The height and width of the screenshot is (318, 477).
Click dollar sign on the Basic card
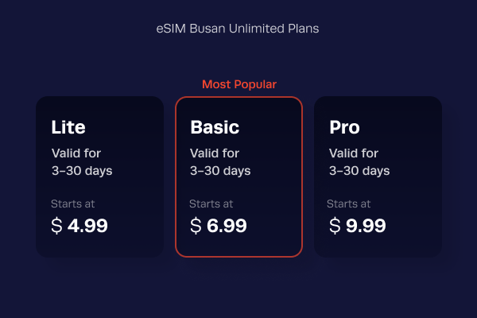pos(196,226)
